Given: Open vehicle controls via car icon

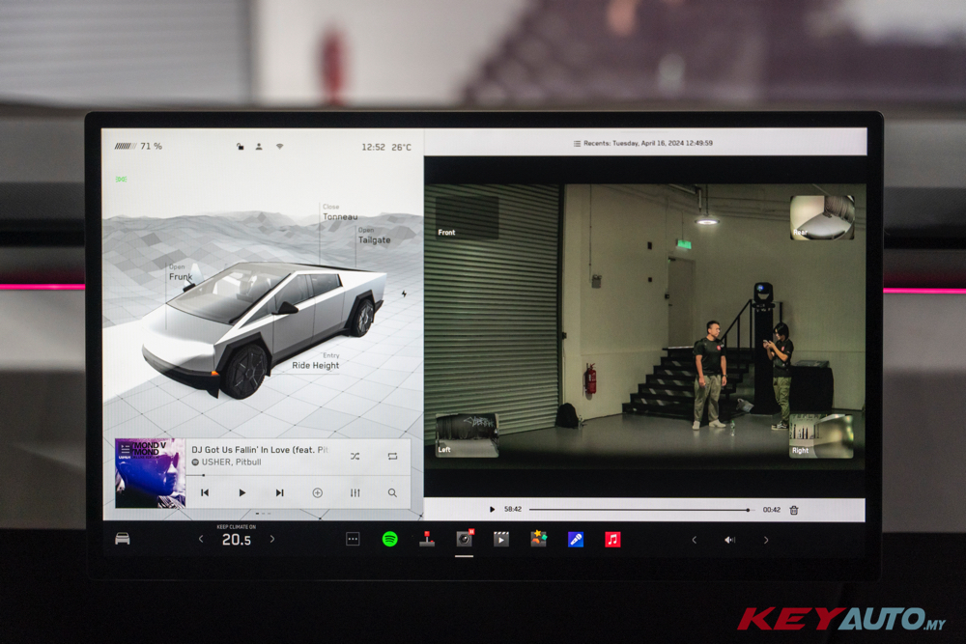Looking at the screenshot, I should (x=123, y=538).
